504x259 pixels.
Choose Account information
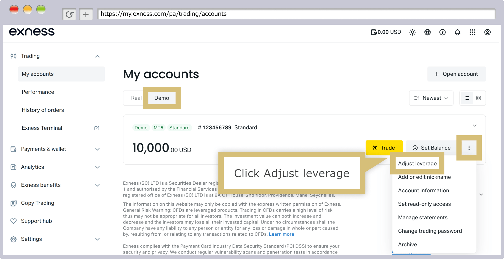[x=424, y=190]
